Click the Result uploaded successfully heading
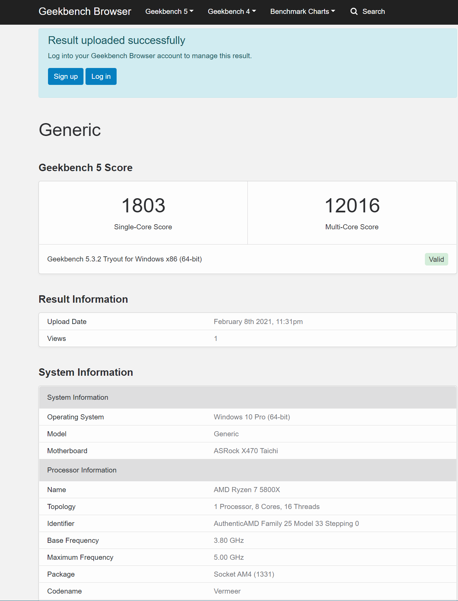The width and height of the screenshot is (458, 601). point(117,40)
